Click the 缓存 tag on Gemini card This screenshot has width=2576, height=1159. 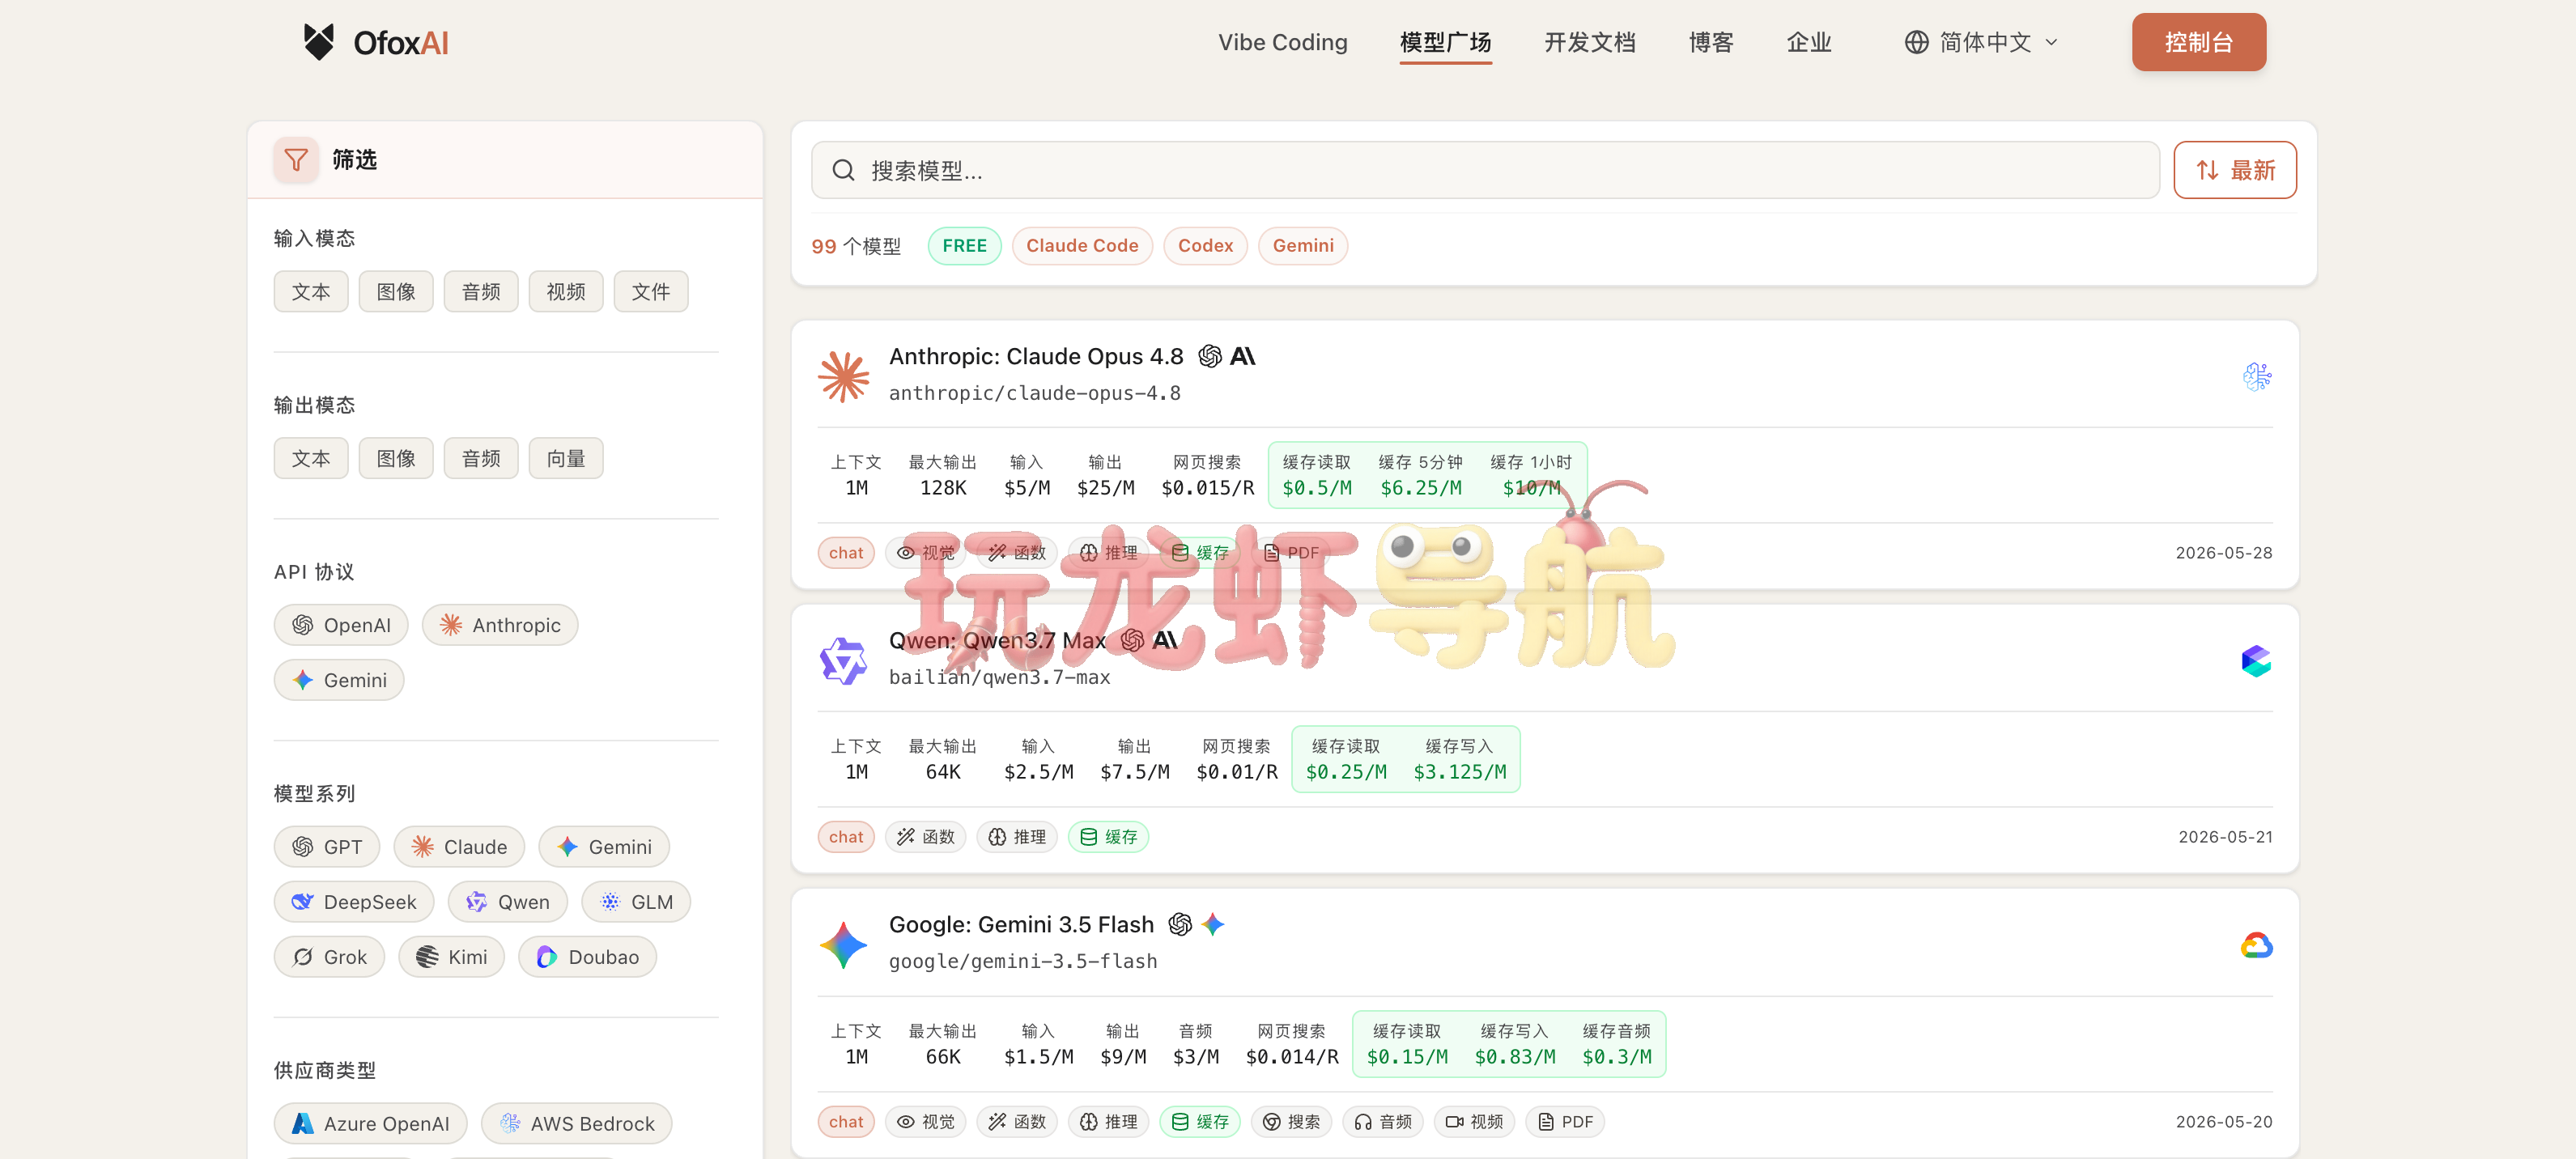pos(1200,1122)
